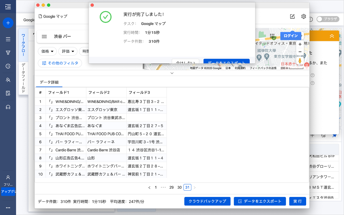Click the フィールド1 column header
Viewport: 344px width, 215px height.
tap(66, 93)
